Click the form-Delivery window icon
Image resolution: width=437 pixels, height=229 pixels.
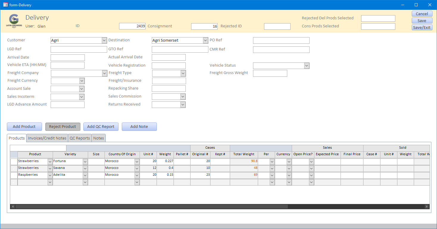coord(5,5)
